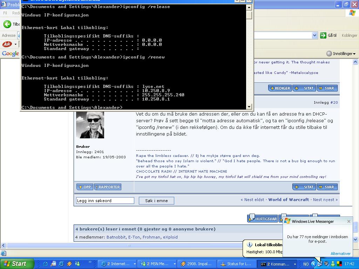The height and width of the screenshot is (269, 359).
Task: Open the Ask toolbar dropdown arrow
Action: [15, 44]
